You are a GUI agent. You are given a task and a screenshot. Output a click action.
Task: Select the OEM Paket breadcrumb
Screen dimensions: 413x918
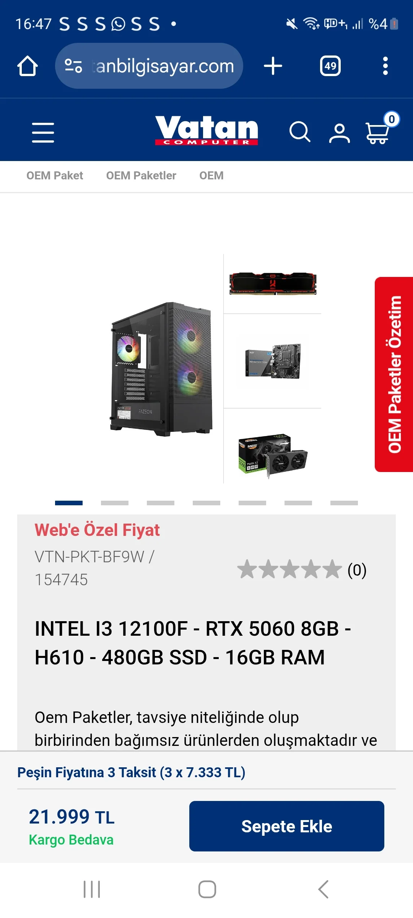click(55, 176)
